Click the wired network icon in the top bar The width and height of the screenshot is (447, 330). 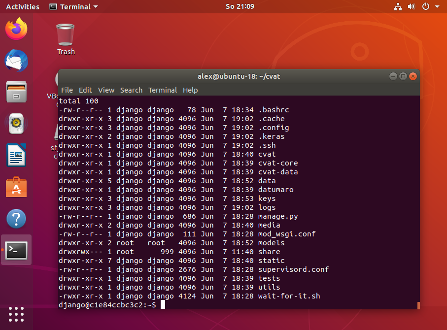398,6
